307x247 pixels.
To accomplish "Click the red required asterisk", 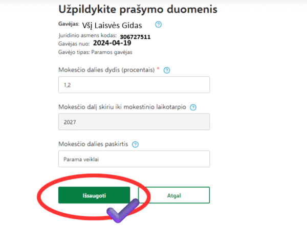I will point(158,70).
